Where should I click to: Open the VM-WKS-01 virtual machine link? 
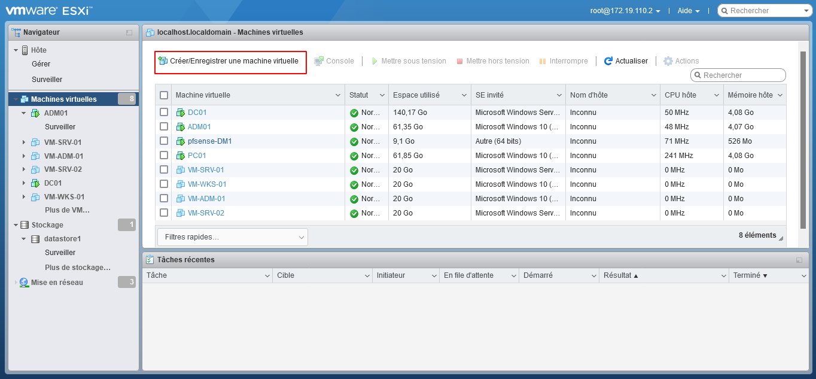click(x=207, y=184)
